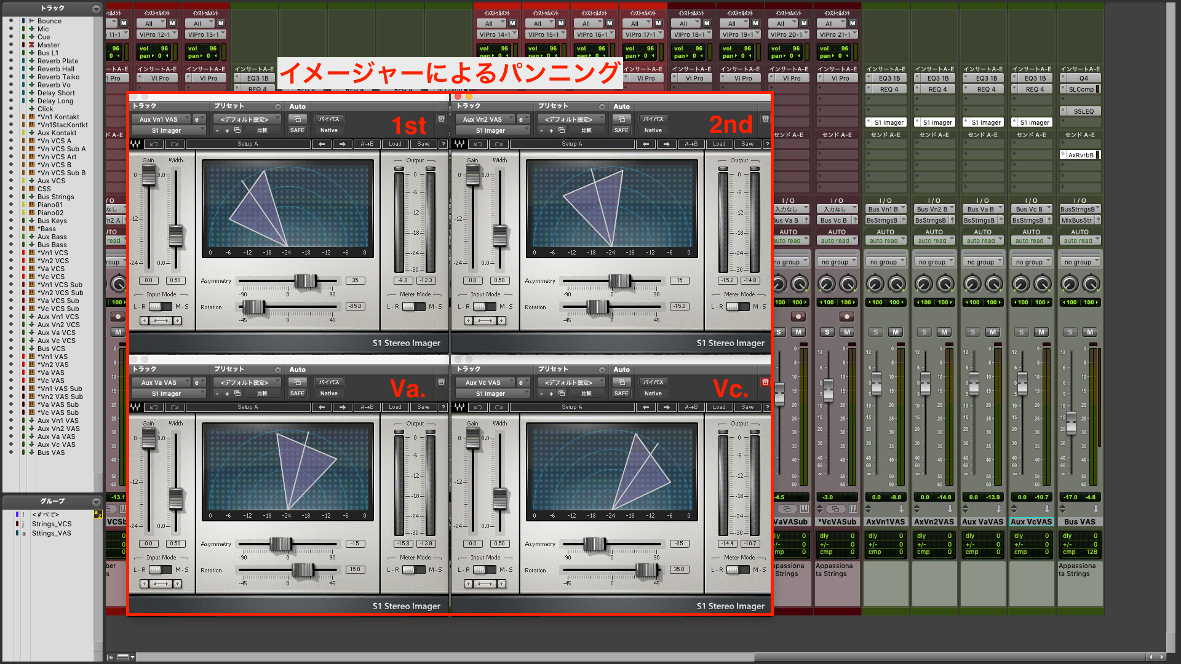Viewport: 1181px width, 664px height.
Task: Click redo arrow in Va Imager toolbar
Action: tap(175, 408)
